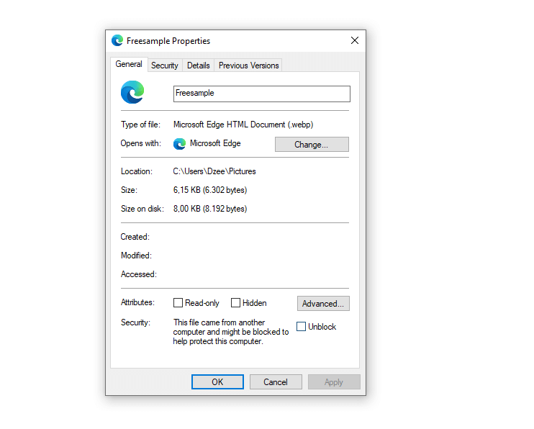
Task: Switch to the Security tab
Action: [165, 66]
